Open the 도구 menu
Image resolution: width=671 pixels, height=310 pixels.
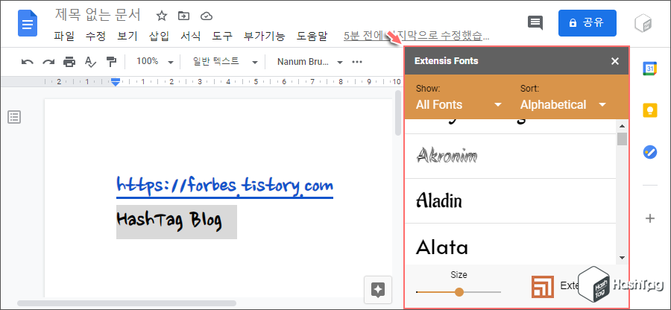[x=222, y=36]
